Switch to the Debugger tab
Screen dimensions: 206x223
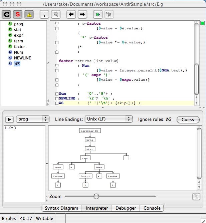[126, 208]
